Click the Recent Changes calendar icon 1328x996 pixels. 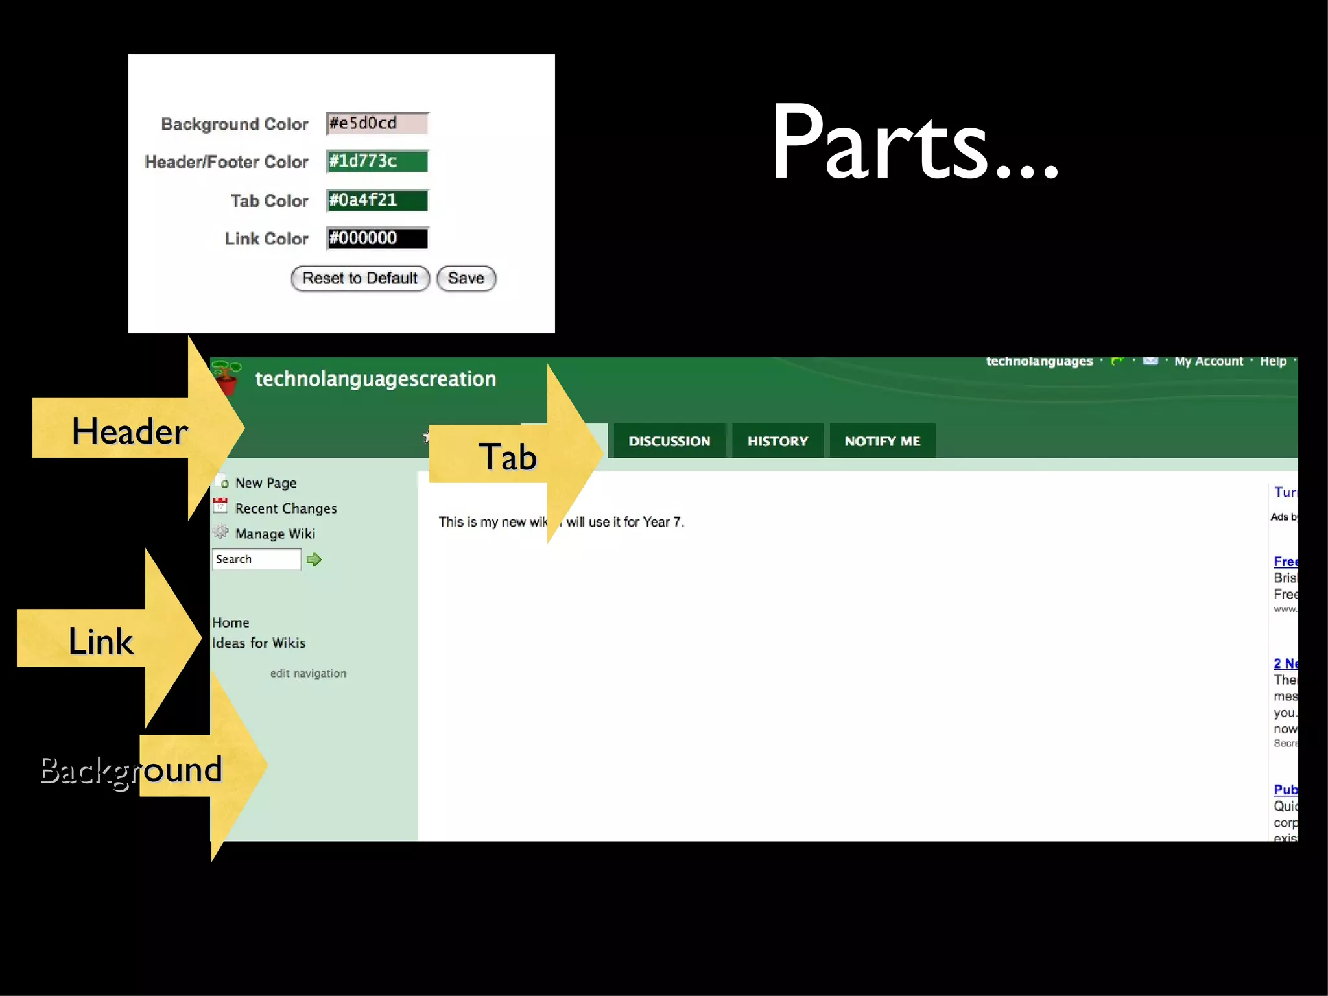(x=220, y=505)
